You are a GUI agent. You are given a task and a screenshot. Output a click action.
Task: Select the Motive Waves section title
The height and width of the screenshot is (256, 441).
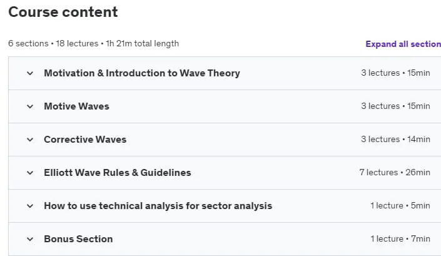pyautogui.click(x=76, y=106)
